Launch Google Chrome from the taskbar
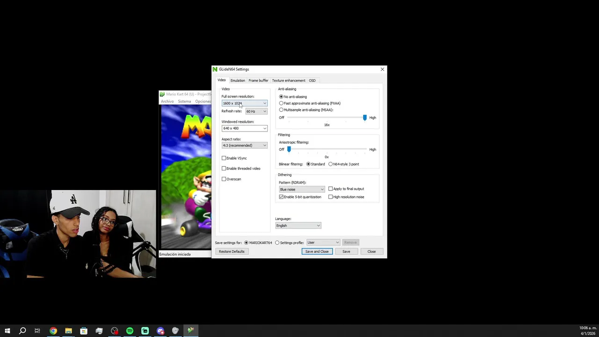 [x=53, y=331]
